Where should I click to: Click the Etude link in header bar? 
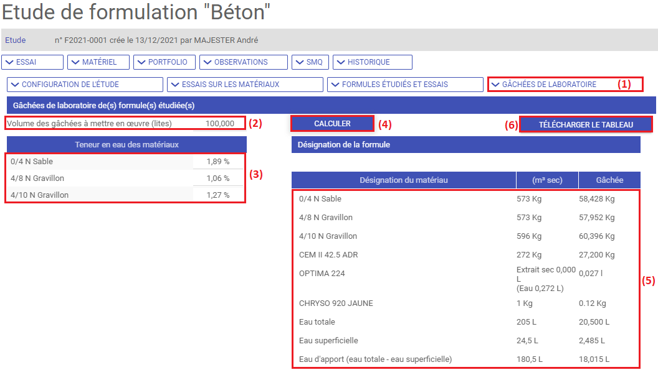(x=16, y=40)
